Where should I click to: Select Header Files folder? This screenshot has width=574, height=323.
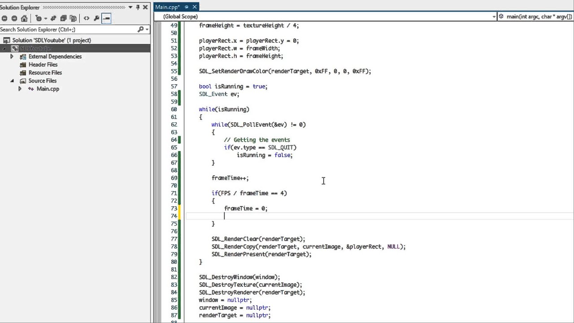click(x=43, y=65)
